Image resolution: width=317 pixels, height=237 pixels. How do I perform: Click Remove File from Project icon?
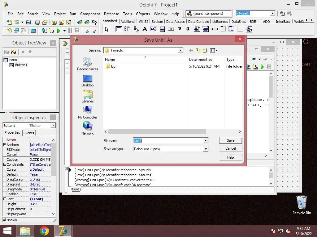click(62, 22)
